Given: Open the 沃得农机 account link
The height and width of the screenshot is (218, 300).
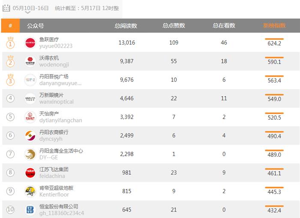Looking at the screenshot, I should [49, 58].
